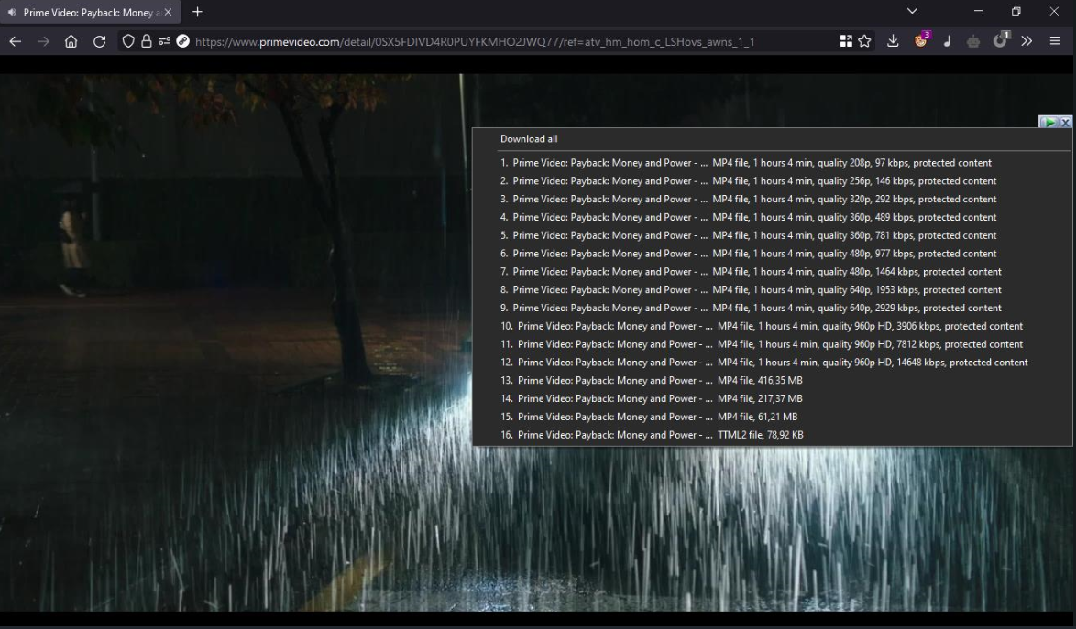Open the browser hamburger menu
1076x629 pixels.
coord(1056,41)
